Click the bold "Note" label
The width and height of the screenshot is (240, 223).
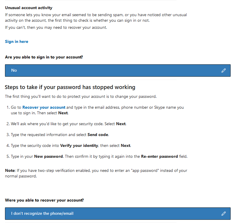(x=10, y=170)
